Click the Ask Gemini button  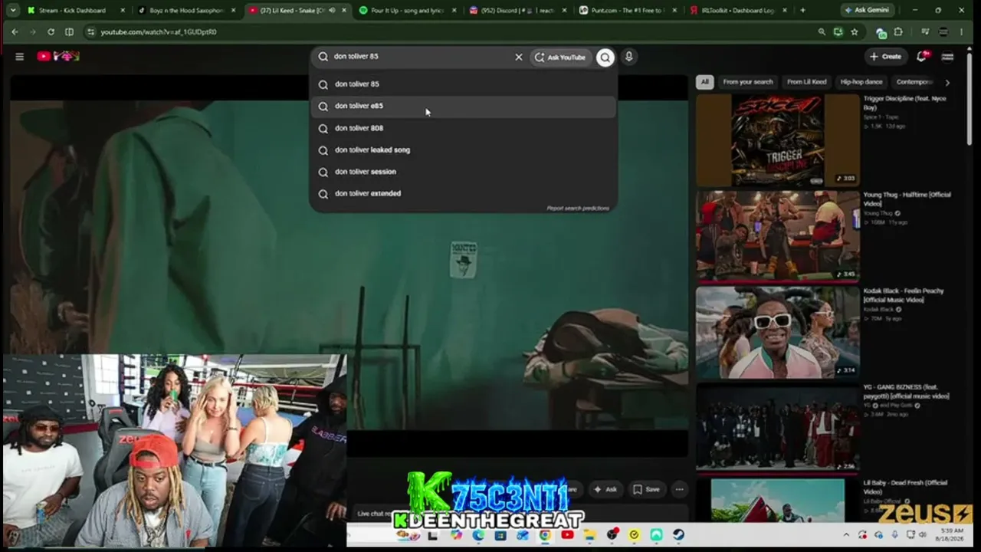[x=866, y=11]
